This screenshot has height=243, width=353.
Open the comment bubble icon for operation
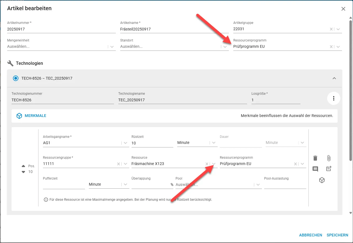(x=315, y=169)
